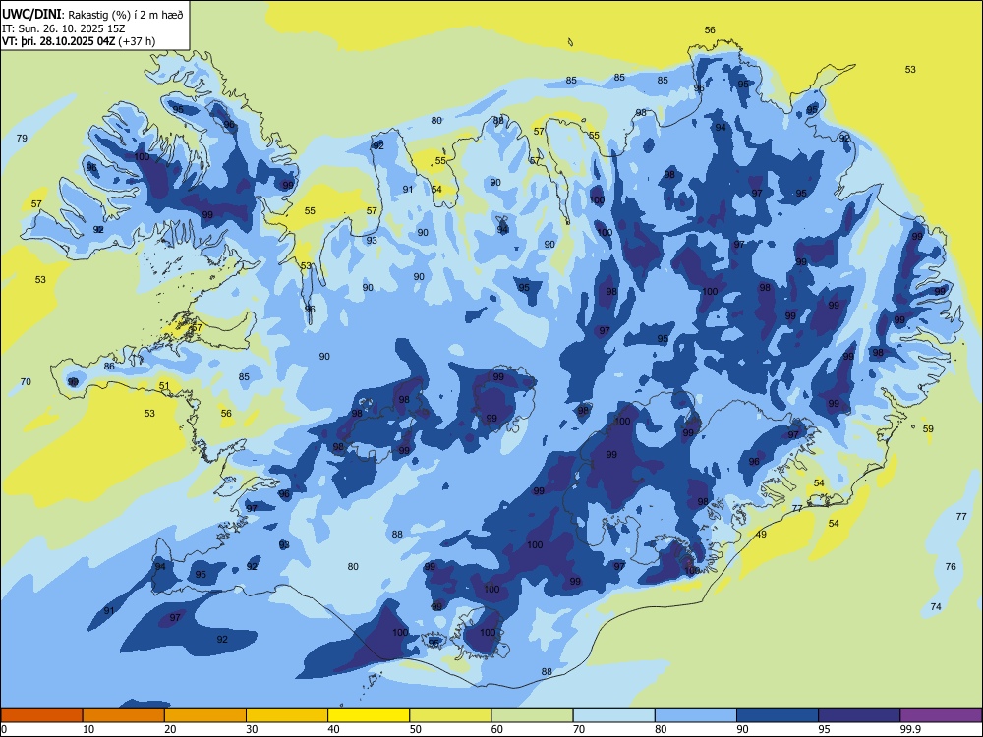This screenshot has width=983, height=737.
Task: Click the legend tick label '30'
Action: tap(252, 729)
